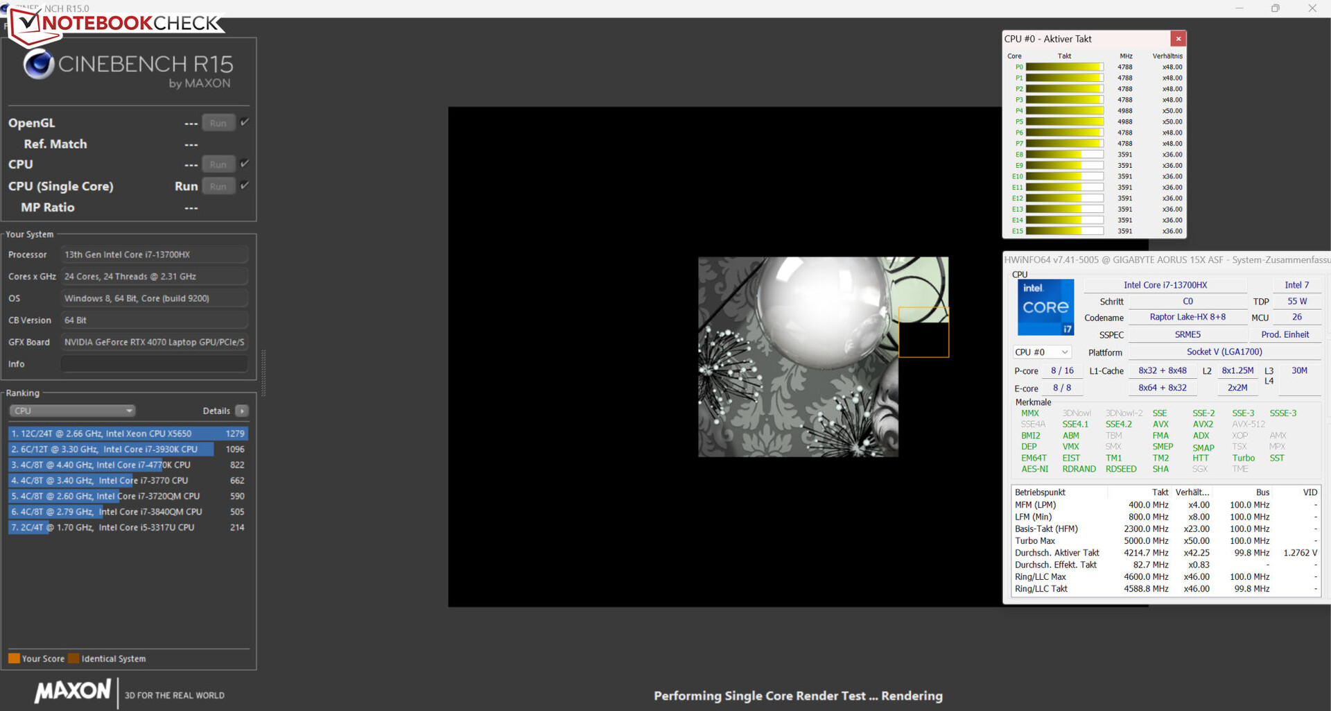Screen dimensions: 1331x711
Task: Close the CPU #0 Aktiver Takt window
Action: (x=1178, y=39)
